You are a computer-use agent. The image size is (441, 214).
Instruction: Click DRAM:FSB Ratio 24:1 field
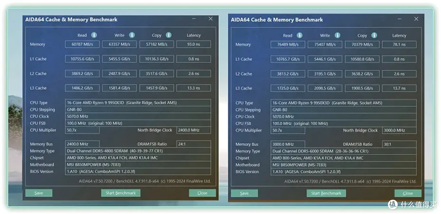coord(194,144)
